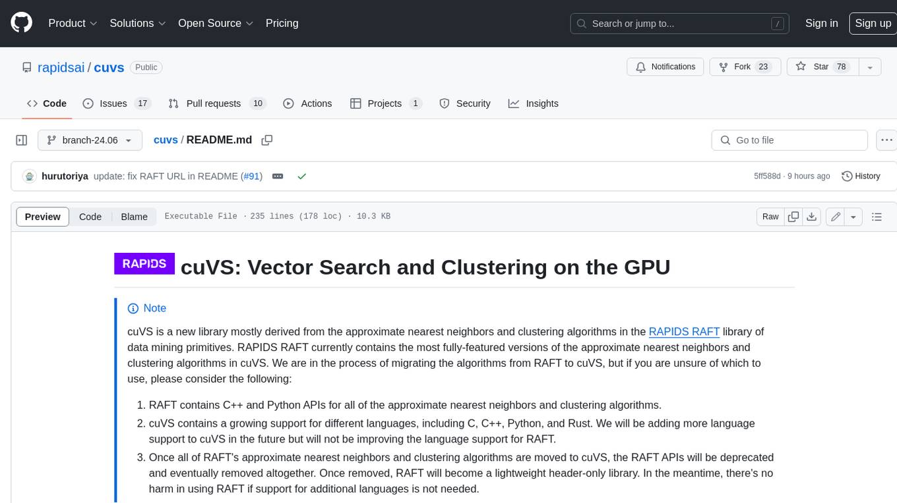
Task: View the file History
Action: coord(861,176)
